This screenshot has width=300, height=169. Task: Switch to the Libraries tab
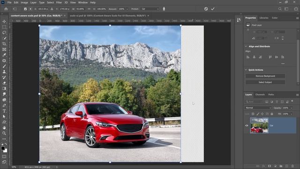pos(264,18)
